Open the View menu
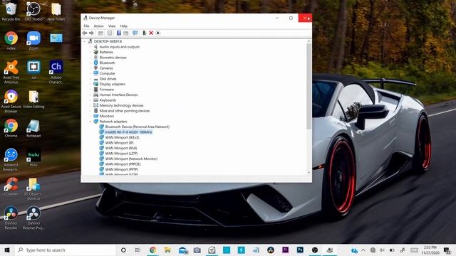This screenshot has width=456, height=256. (112, 26)
